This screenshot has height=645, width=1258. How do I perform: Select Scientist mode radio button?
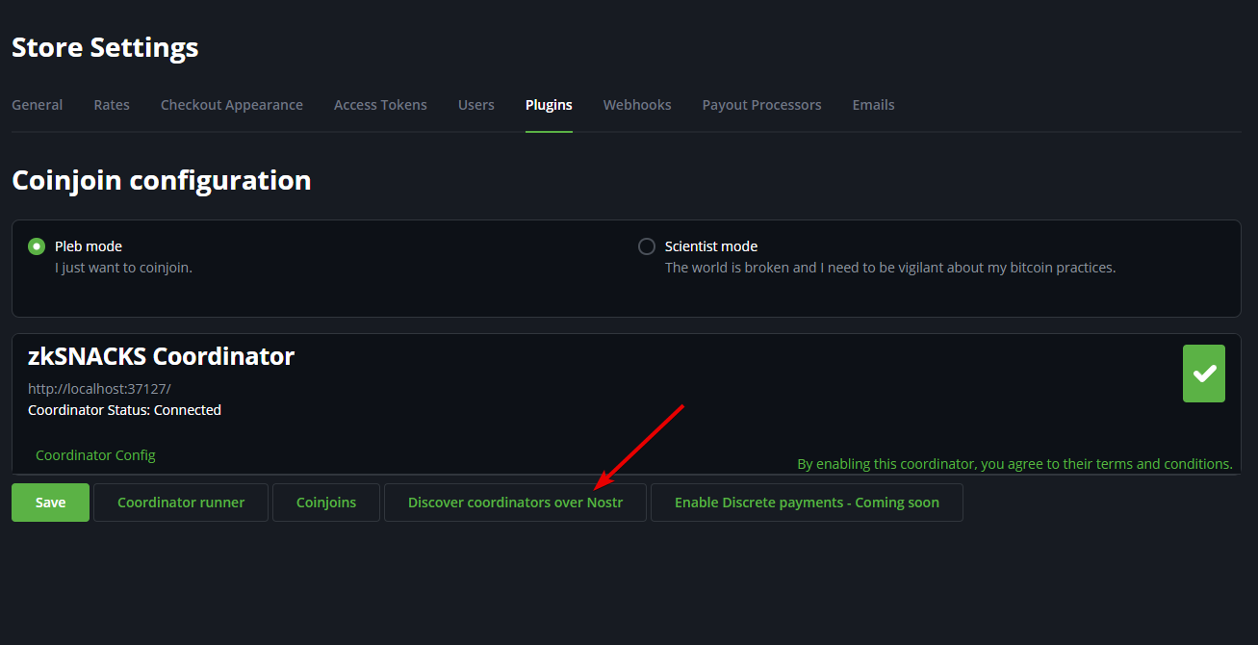[647, 246]
